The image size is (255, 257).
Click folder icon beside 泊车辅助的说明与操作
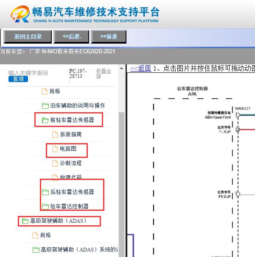[x=45, y=106]
